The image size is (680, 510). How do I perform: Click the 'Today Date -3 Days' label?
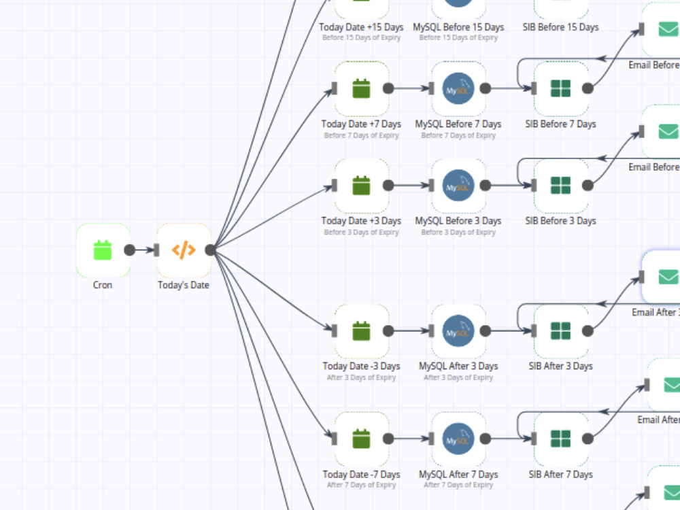(361, 367)
